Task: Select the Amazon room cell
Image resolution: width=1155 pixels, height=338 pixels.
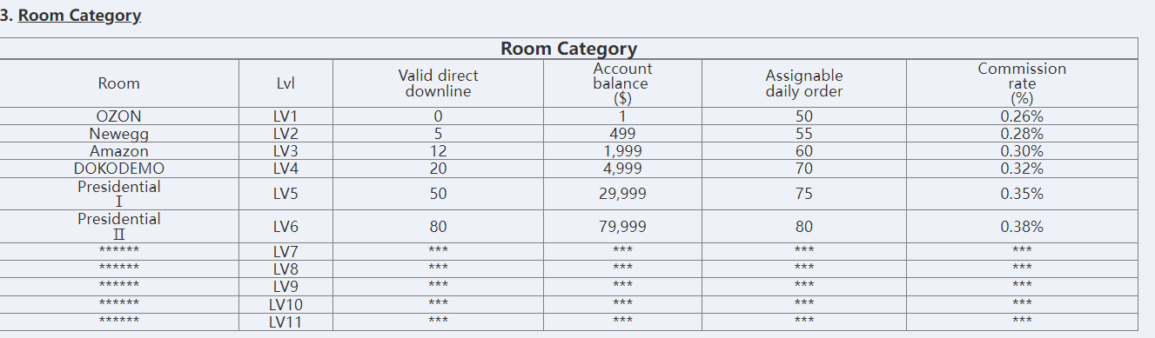Action: tap(119, 151)
